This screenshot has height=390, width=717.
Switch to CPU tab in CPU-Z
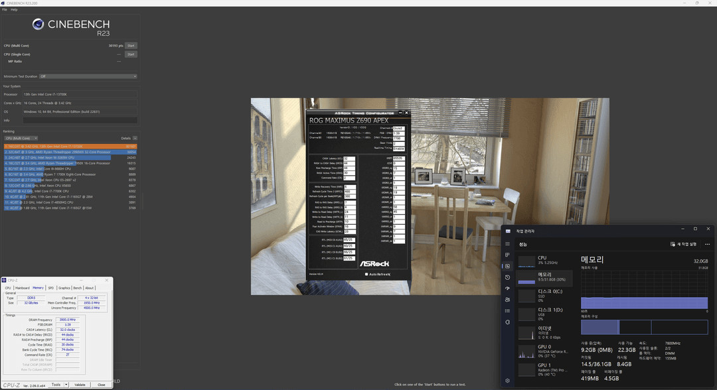tap(8, 288)
